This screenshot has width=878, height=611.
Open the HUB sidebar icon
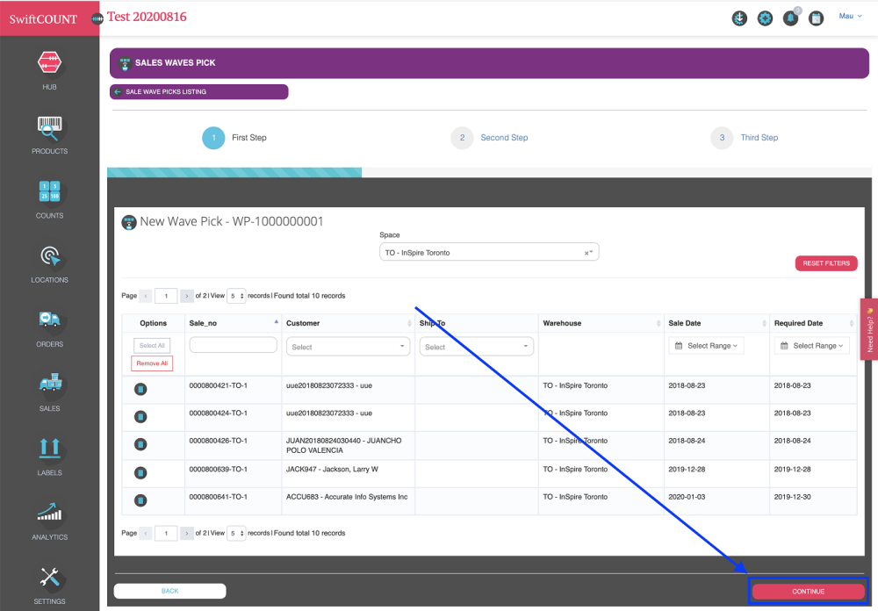click(x=49, y=62)
